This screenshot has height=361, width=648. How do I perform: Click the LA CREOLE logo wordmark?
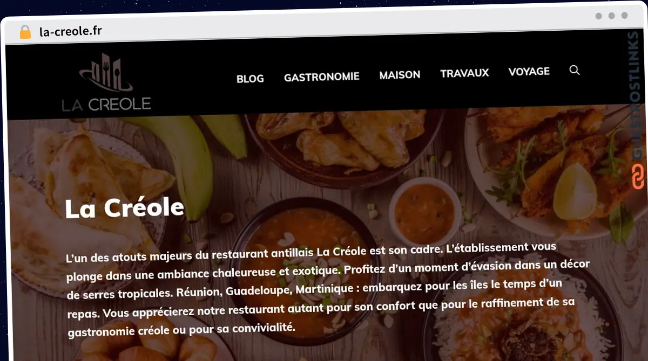pyautogui.click(x=106, y=104)
